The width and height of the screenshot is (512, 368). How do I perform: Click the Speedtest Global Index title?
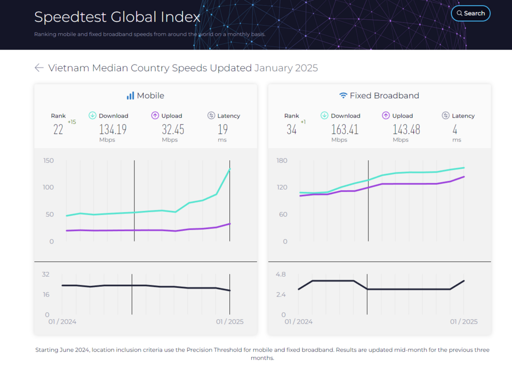[x=117, y=17]
